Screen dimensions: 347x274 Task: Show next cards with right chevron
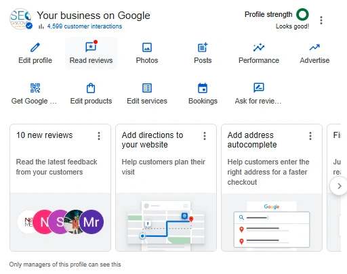tap(339, 186)
